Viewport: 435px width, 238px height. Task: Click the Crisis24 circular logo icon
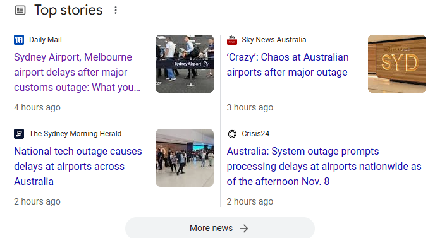pyautogui.click(x=232, y=134)
